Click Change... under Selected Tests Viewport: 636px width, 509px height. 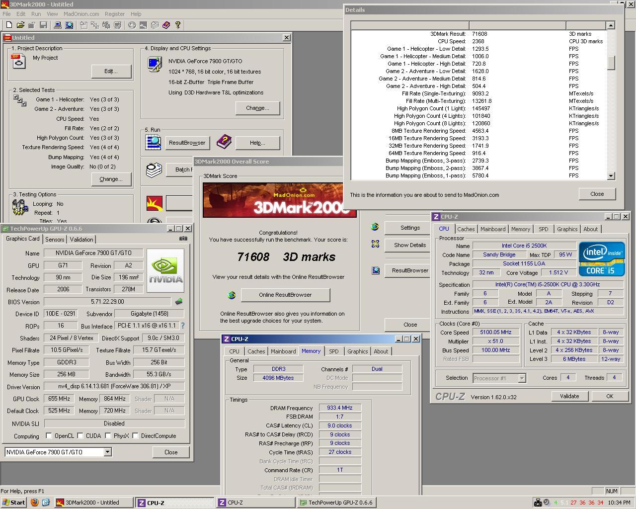(111, 179)
